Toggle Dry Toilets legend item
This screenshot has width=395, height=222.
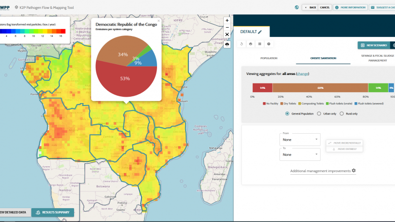pyautogui.click(x=288, y=104)
